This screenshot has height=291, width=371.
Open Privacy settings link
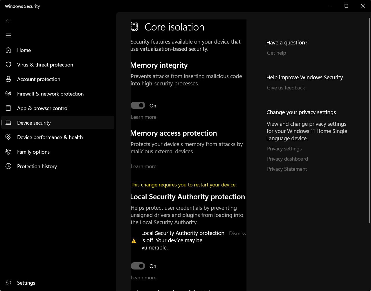click(284, 149)
